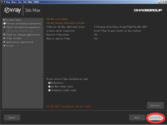Click the window title V-Ray Next text
167x125 pixels.
[x=21, y=2]
